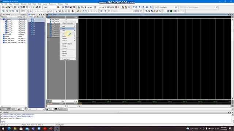This screenshot has height=131, width=234.
Task: Switch to the Library tab
Action: click(x=4, y=109)
